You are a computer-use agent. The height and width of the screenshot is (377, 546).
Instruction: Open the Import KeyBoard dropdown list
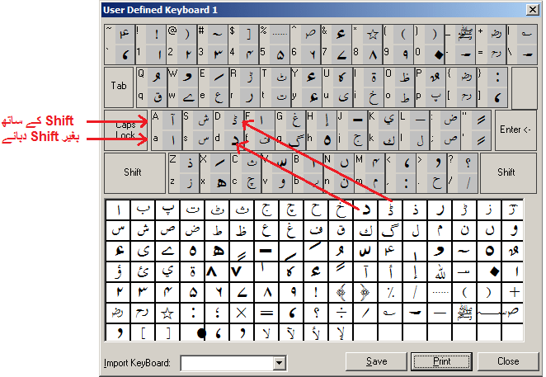point(280,363)
